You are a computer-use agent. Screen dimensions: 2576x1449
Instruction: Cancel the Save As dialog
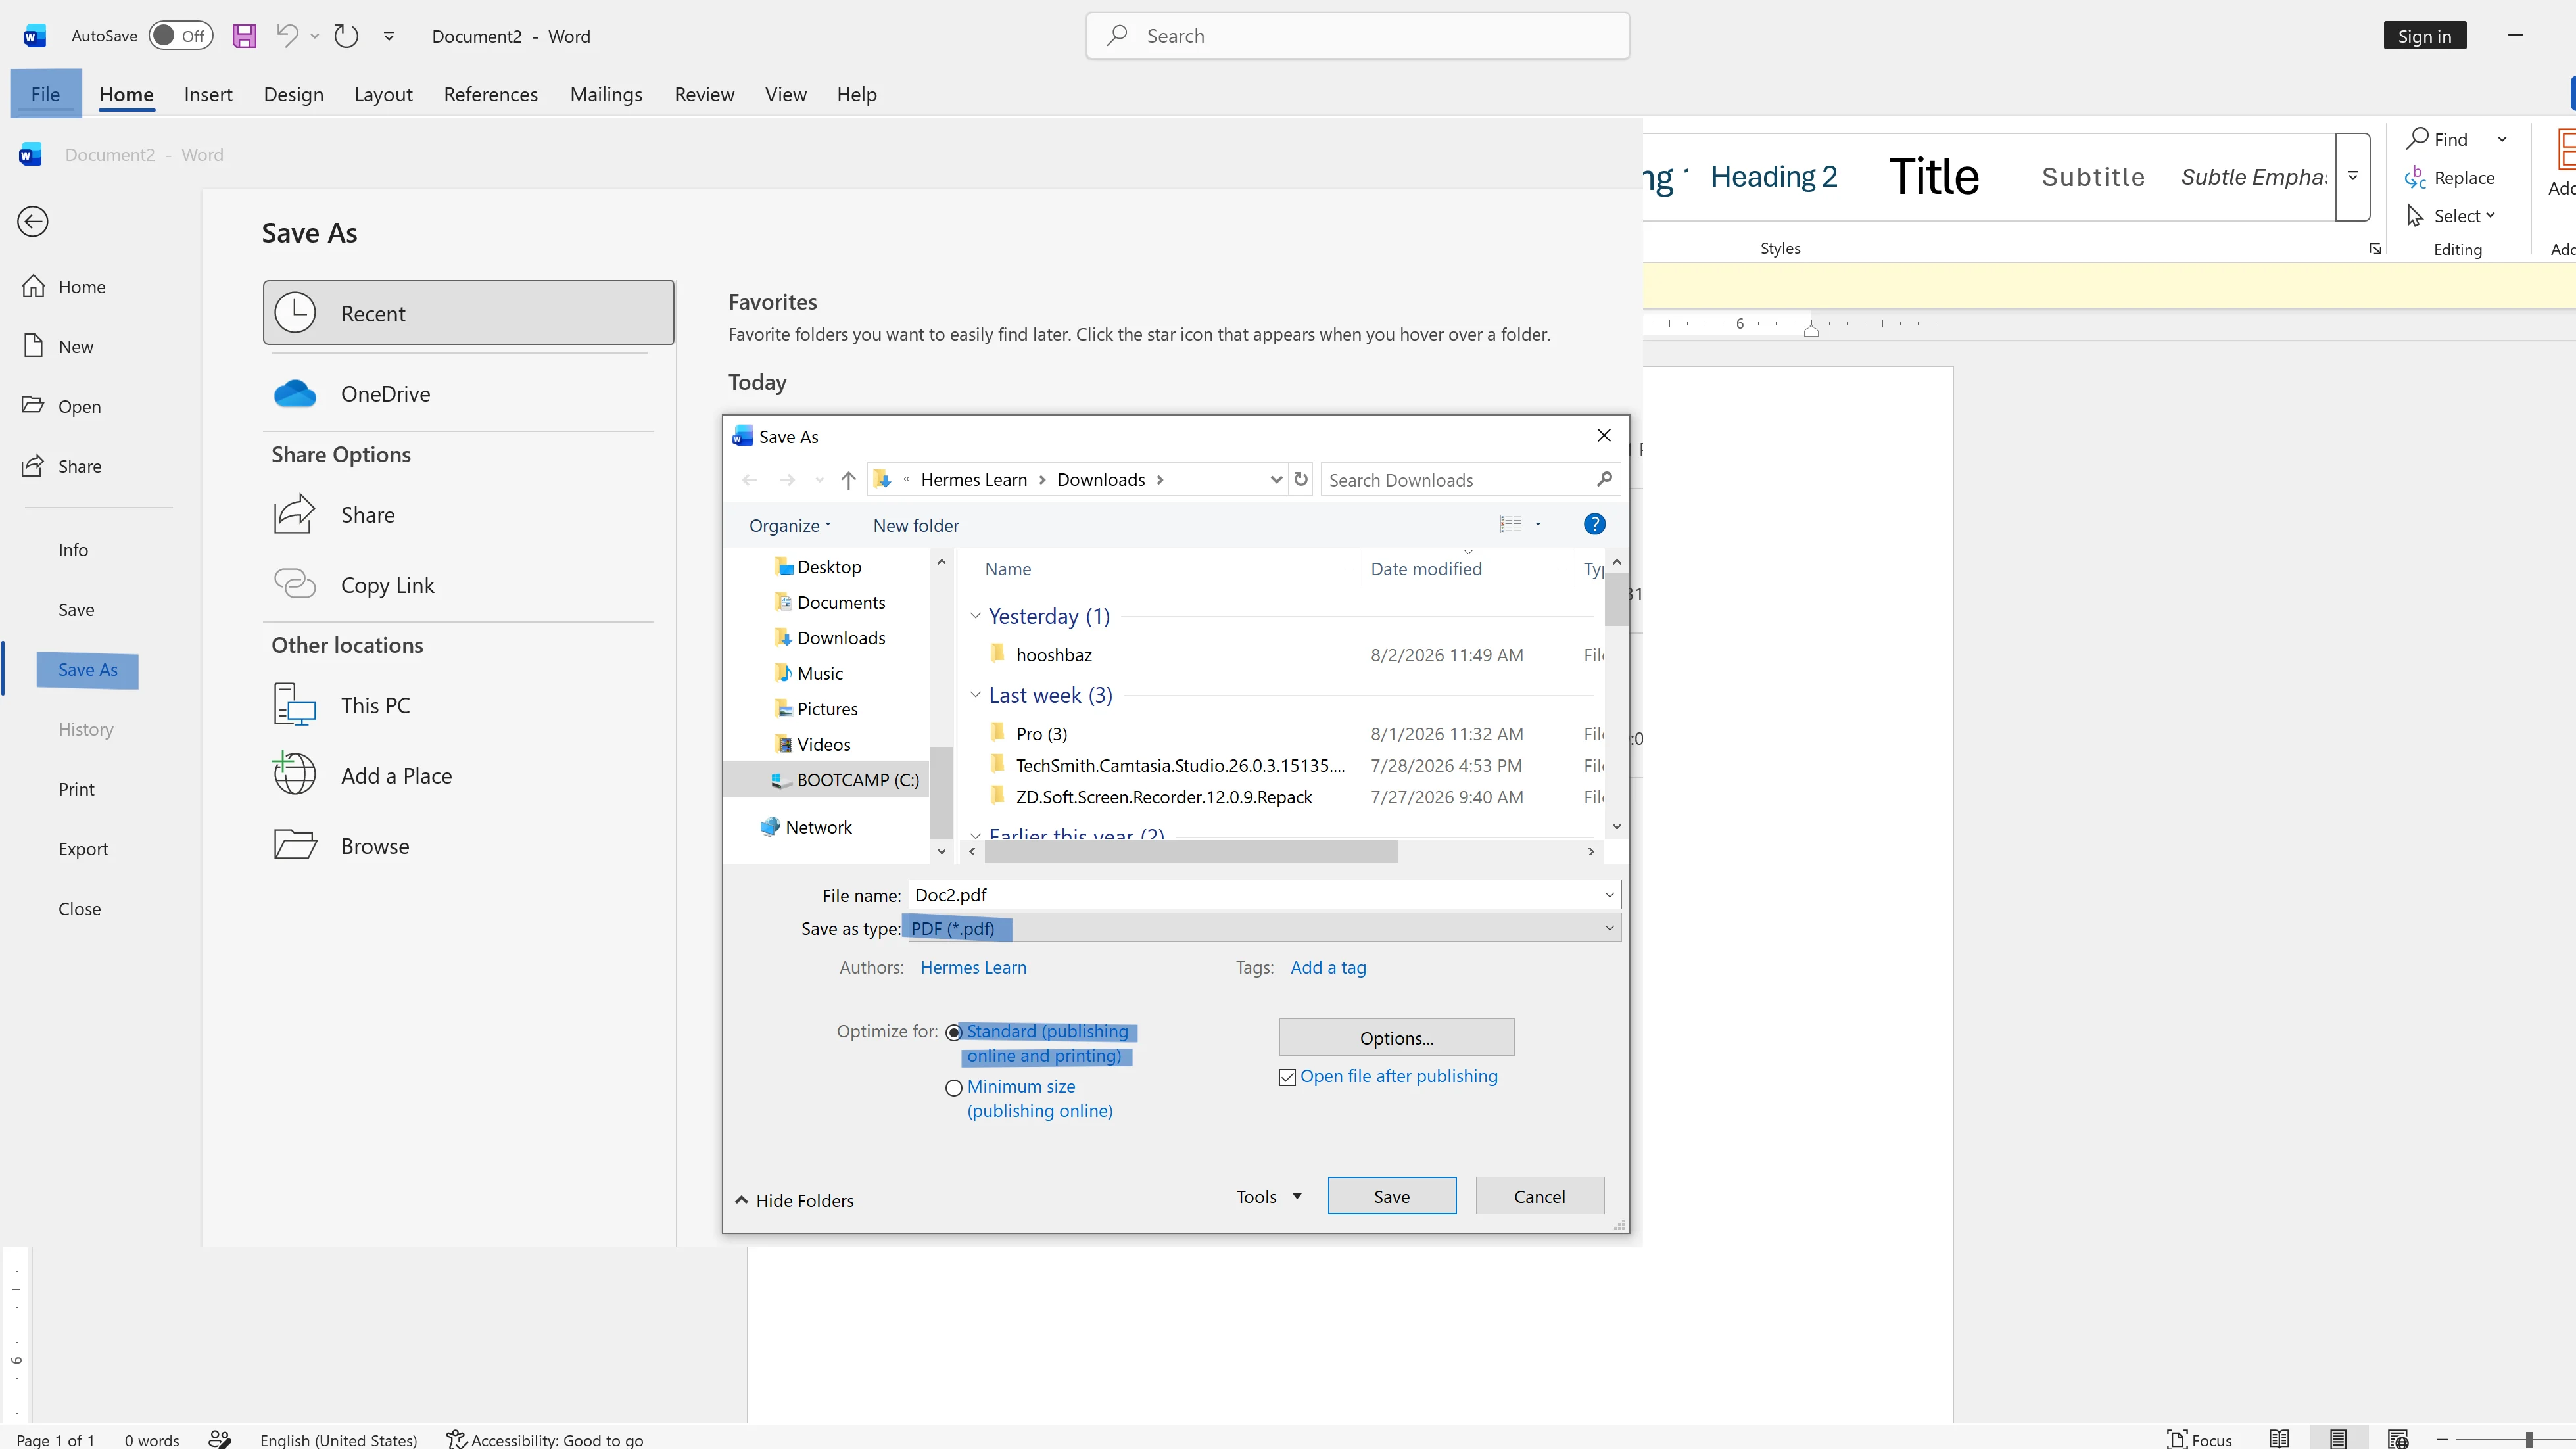pyautogui.click(x=1540, y=1196)
